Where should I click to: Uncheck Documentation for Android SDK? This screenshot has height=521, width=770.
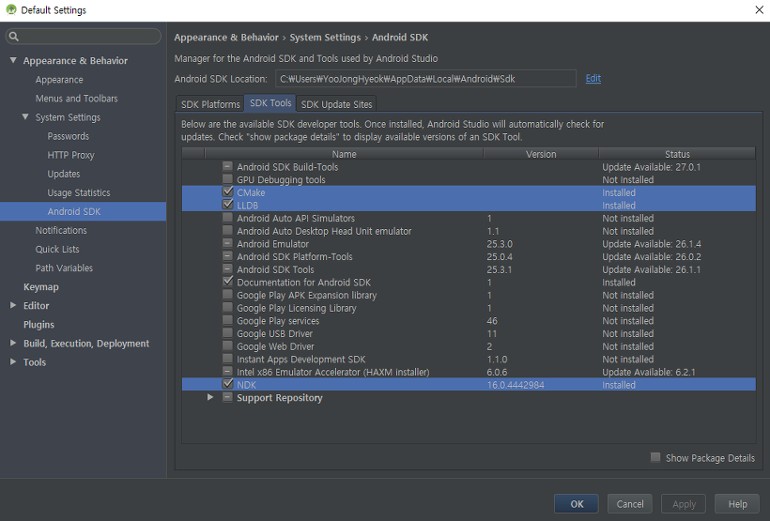point(227,282)
